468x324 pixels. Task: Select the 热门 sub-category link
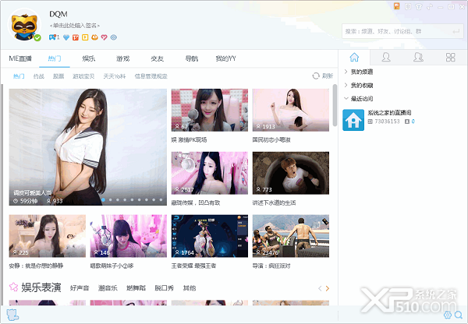[19, 76]
